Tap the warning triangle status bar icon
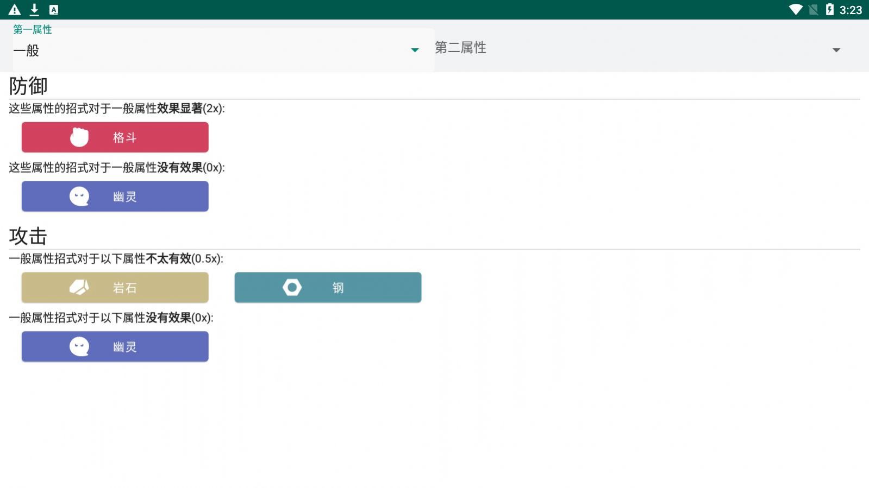Viewport: 869px width, 488px height. pos(15,10)
